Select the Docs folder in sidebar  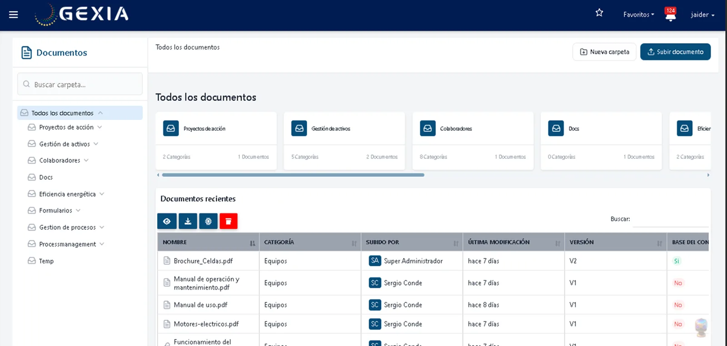tap(46, 177)
